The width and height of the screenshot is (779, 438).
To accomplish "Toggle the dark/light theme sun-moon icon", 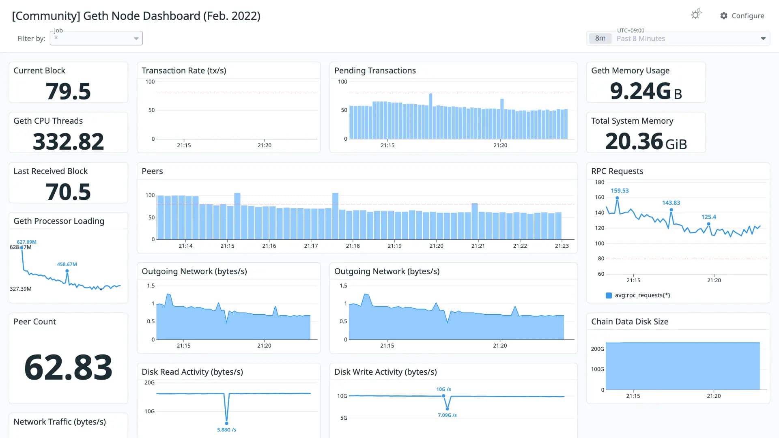I will [696, 15].
